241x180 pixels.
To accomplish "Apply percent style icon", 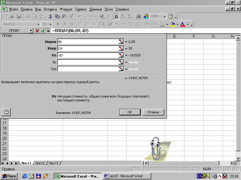I will click(117, 24).
